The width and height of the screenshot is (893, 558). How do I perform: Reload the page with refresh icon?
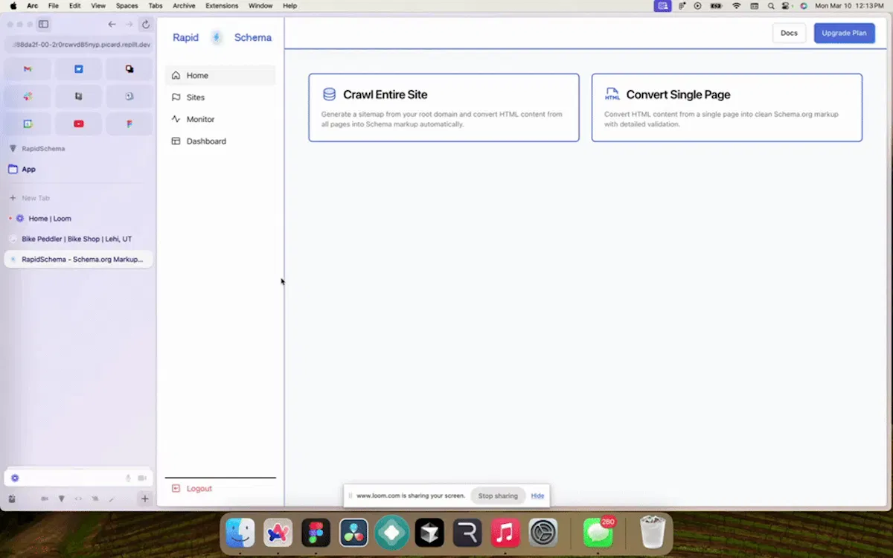coord(146,24)
